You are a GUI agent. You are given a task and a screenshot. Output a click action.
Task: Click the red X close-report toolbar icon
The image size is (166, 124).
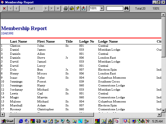pos(4,9)
